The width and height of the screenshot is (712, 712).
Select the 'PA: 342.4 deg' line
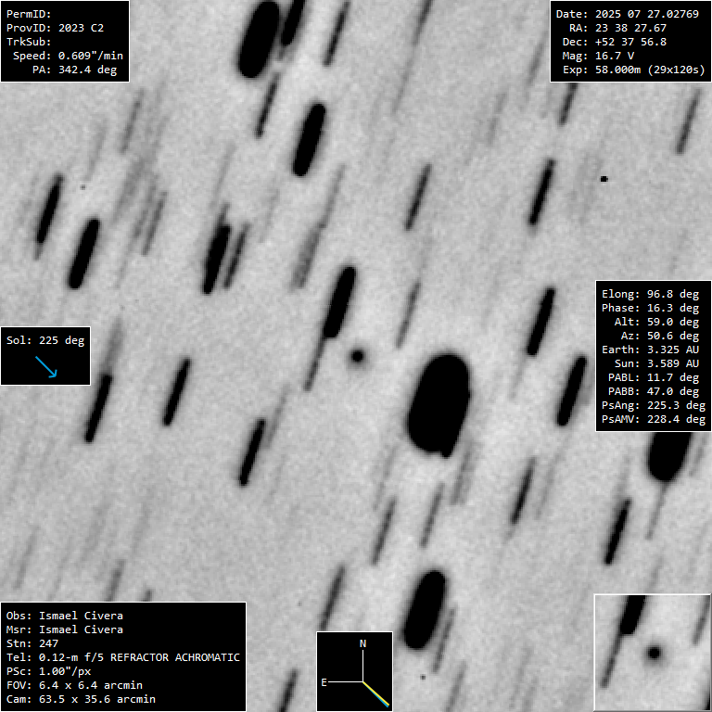(74, 70)
